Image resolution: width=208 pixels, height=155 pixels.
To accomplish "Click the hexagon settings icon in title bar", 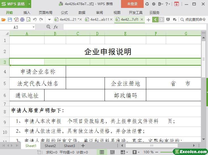I will (154, 4).
